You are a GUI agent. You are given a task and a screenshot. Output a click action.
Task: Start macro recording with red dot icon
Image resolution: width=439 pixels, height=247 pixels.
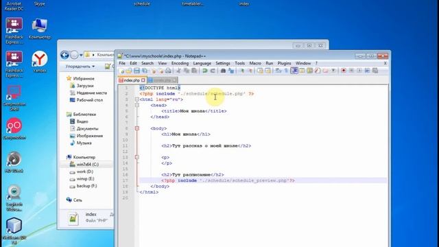(x=344, y=71)
